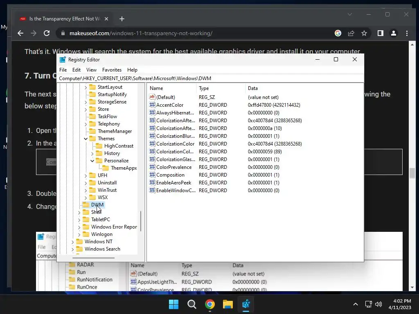Click the ColorizationGlas... value icon

[152, 159]
